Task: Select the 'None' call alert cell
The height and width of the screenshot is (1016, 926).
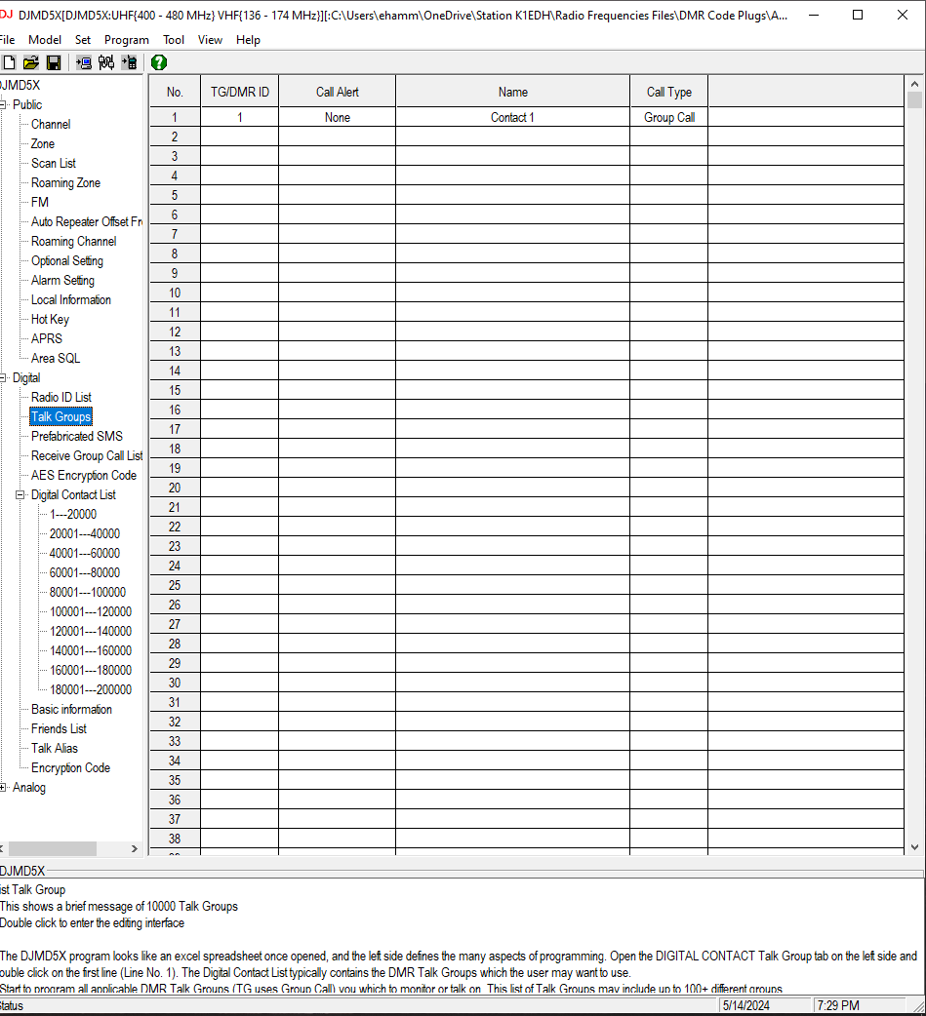Action: [338, 117]
